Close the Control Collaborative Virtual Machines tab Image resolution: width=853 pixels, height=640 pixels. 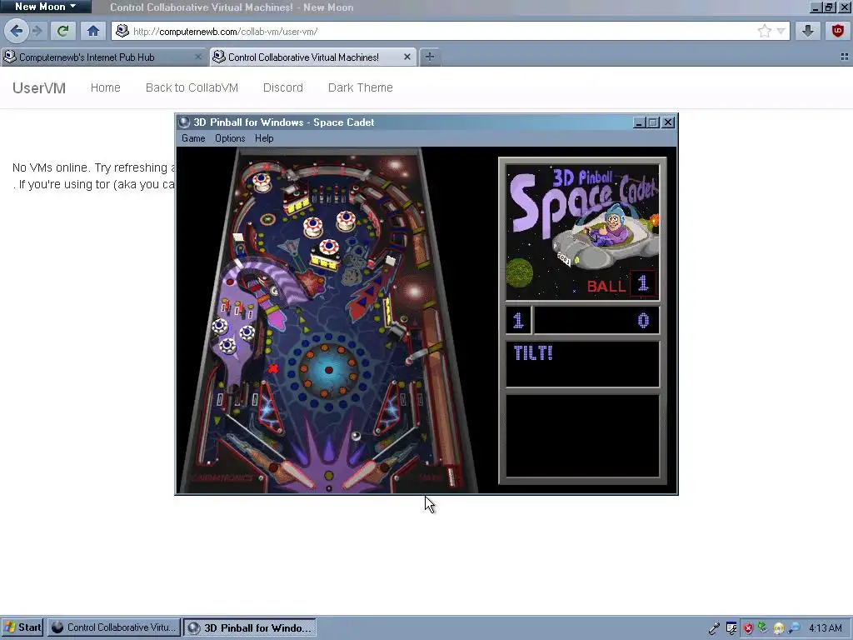click(407, 57)
